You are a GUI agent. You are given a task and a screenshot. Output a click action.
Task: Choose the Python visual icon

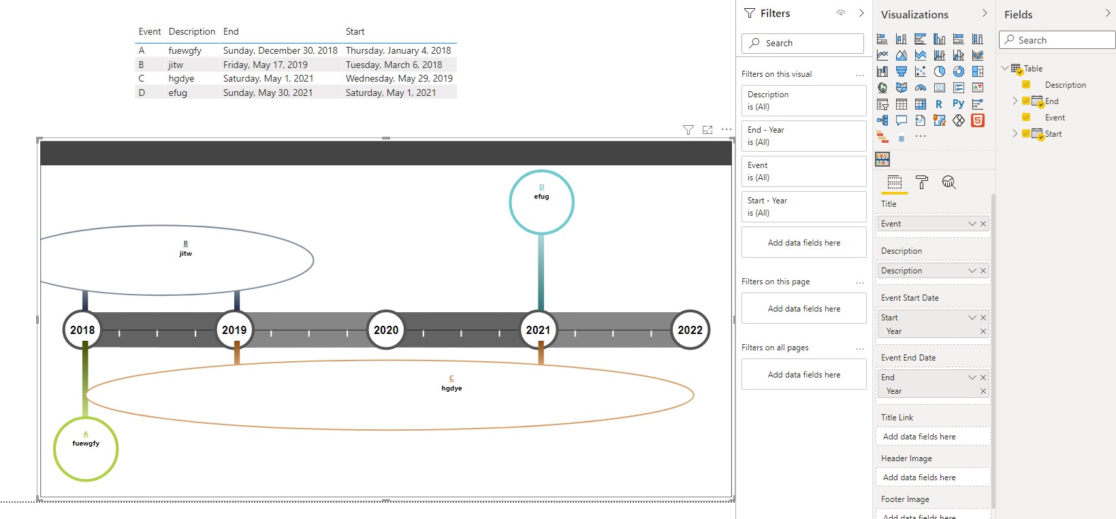tap(959, 104)
